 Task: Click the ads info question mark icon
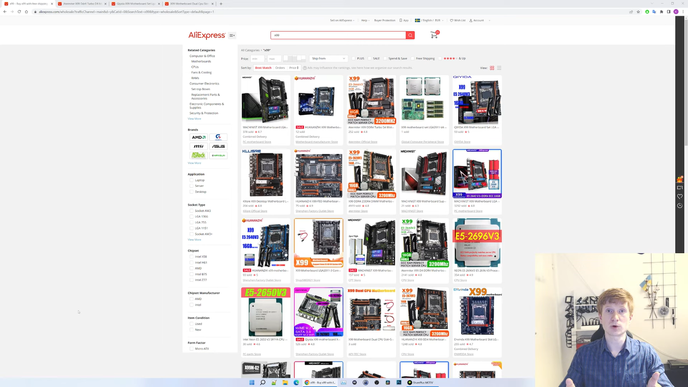(x=305, y=68)
